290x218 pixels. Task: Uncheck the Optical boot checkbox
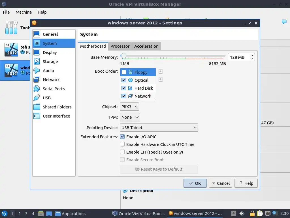pyautogui.click(x=123, y=80)
